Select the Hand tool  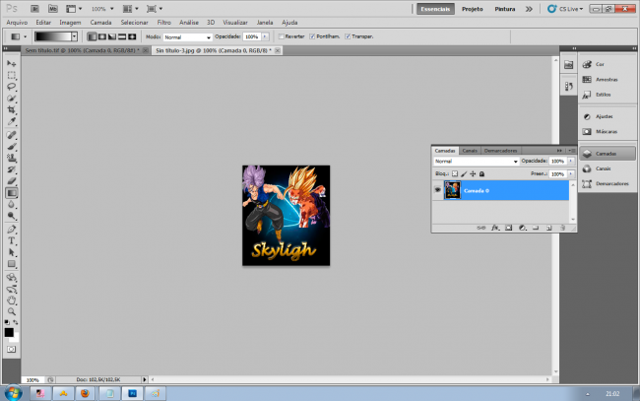point(12,301)
